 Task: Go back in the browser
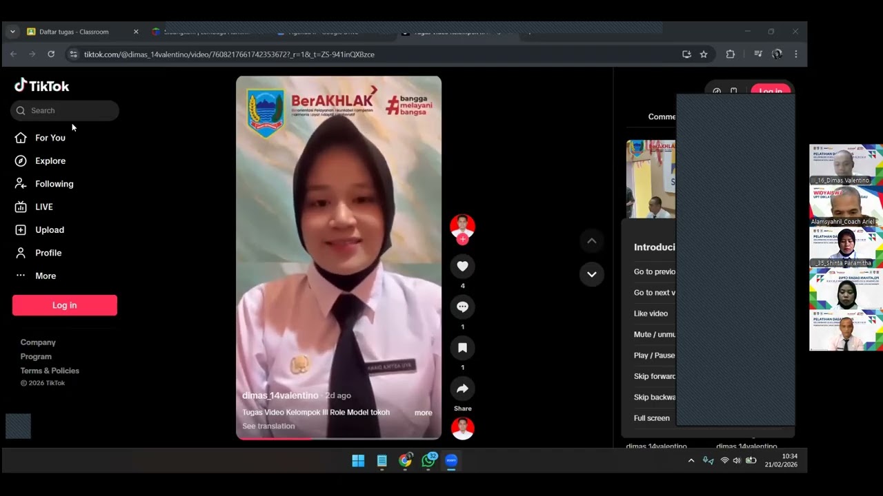tap(13, 54)
